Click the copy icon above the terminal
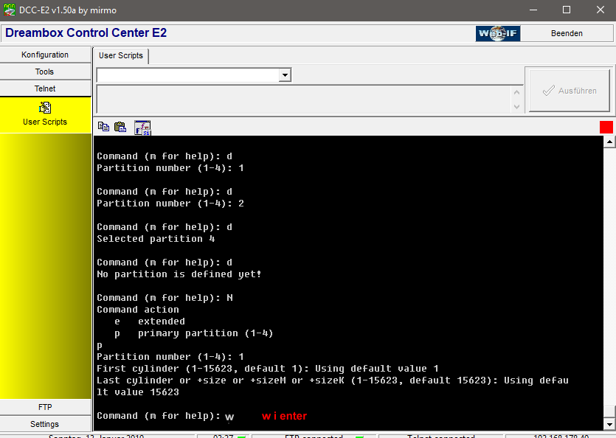 [103, 127]
